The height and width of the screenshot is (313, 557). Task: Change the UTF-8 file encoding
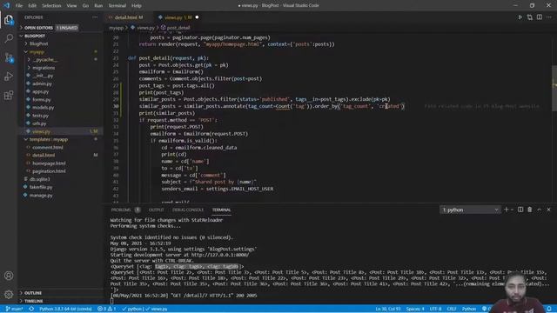tap(435, 309)
